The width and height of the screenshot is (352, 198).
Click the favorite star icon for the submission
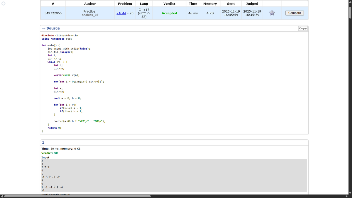pyautogui.click(x=272, y=13)
